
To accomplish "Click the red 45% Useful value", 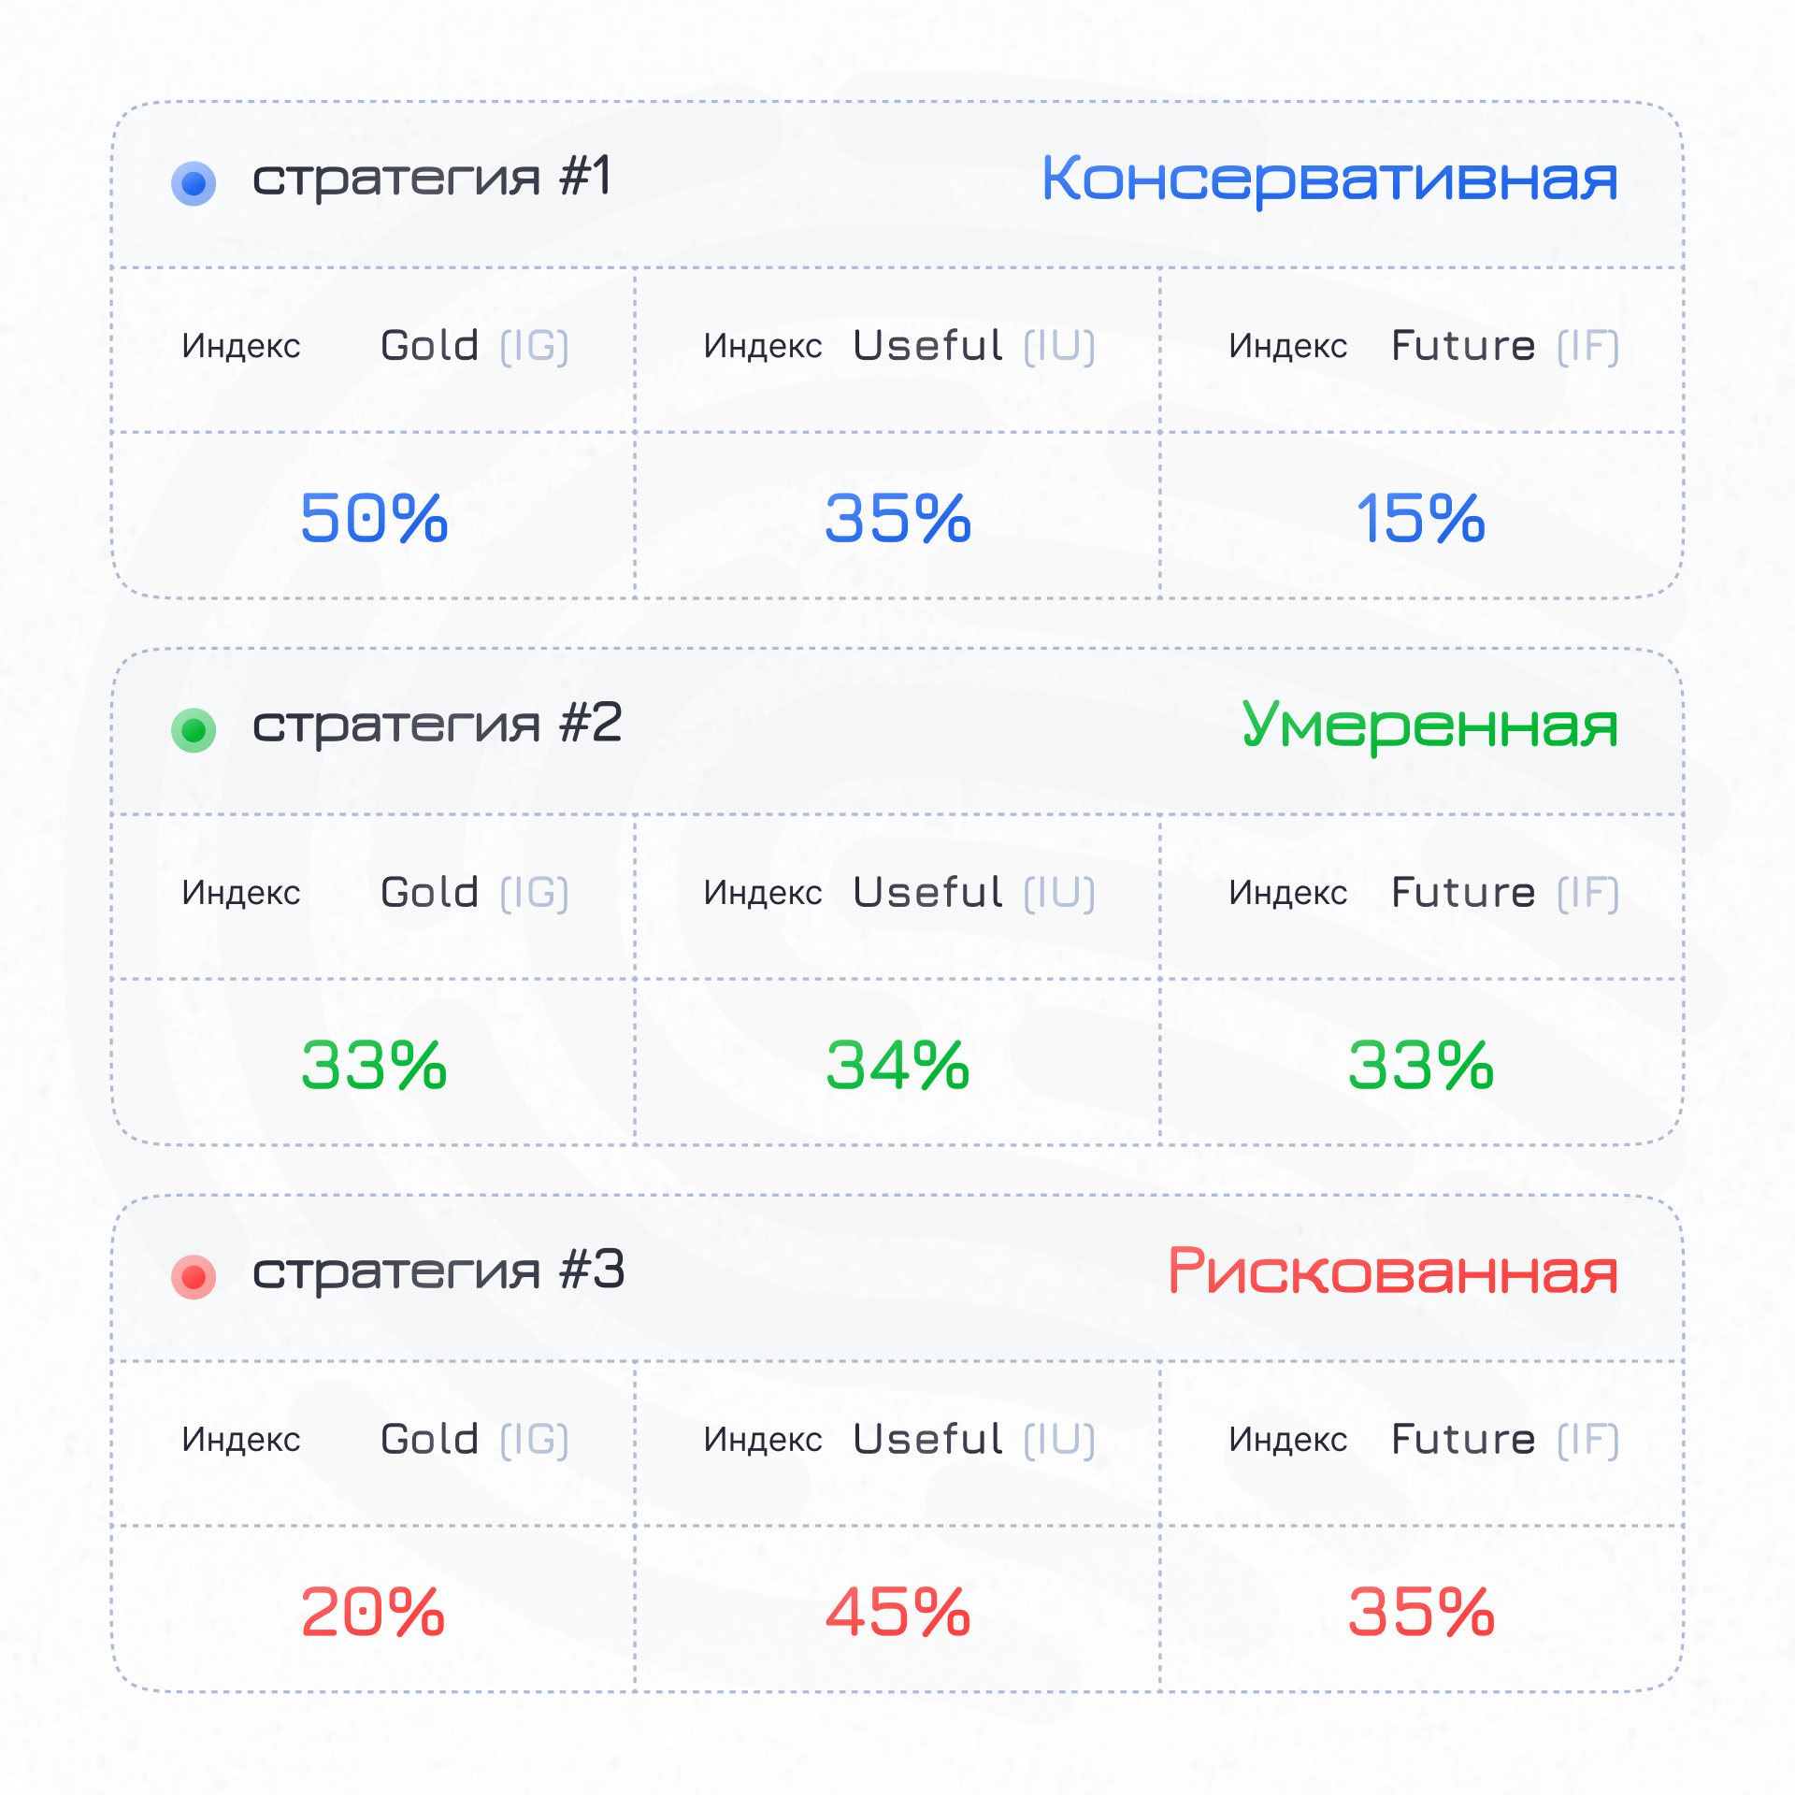I will coord(897,1612).
